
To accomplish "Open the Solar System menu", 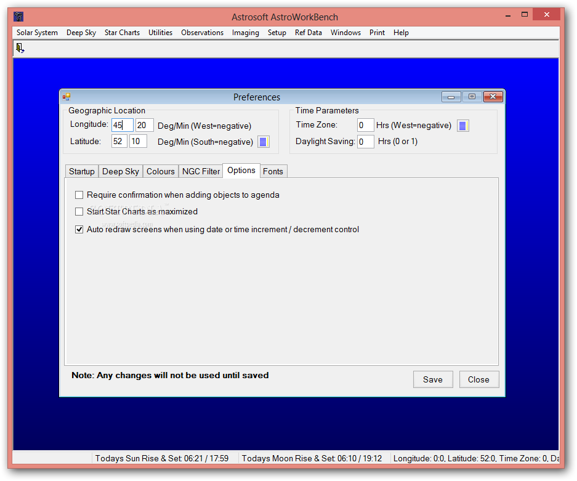I will [37, 33].
